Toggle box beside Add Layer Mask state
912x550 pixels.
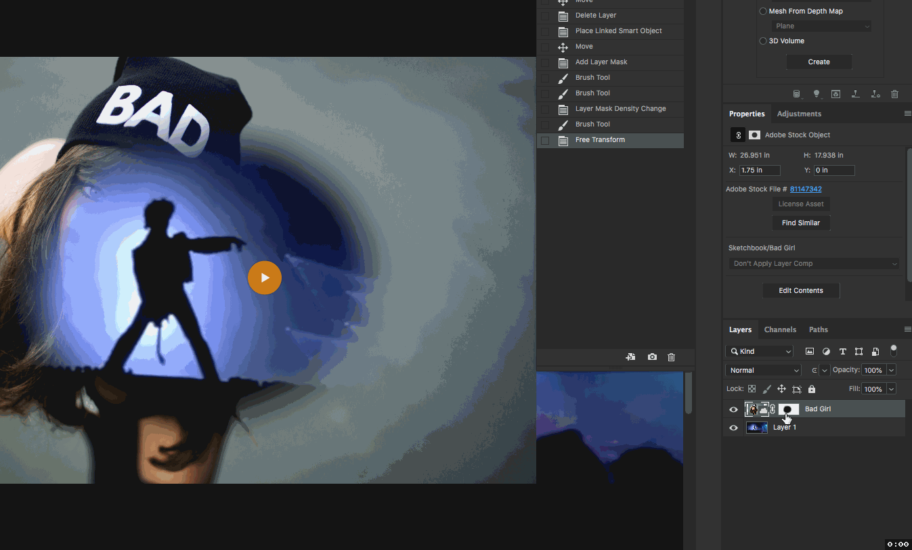click(x=545, y=62)
